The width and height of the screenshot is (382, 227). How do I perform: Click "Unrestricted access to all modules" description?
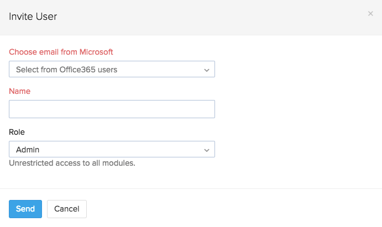[72, 163]
